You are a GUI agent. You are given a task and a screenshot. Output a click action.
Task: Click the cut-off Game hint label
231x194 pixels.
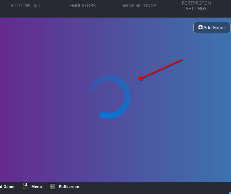pos(7,187)
